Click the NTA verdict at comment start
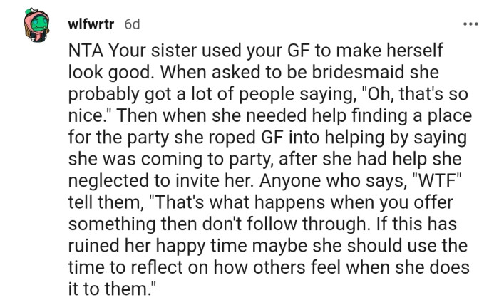499x305 pixels. click(x=86, y=51)
